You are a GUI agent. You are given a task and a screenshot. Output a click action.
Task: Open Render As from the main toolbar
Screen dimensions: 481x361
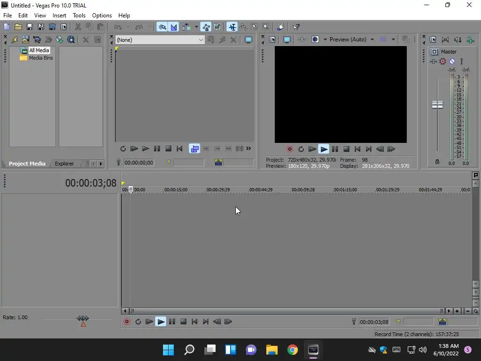click(x=52, y=27)
